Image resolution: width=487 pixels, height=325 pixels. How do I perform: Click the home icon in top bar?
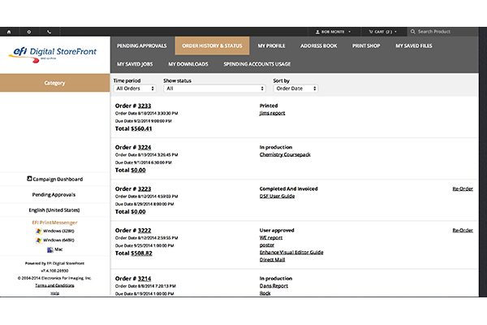coord(9,32)
